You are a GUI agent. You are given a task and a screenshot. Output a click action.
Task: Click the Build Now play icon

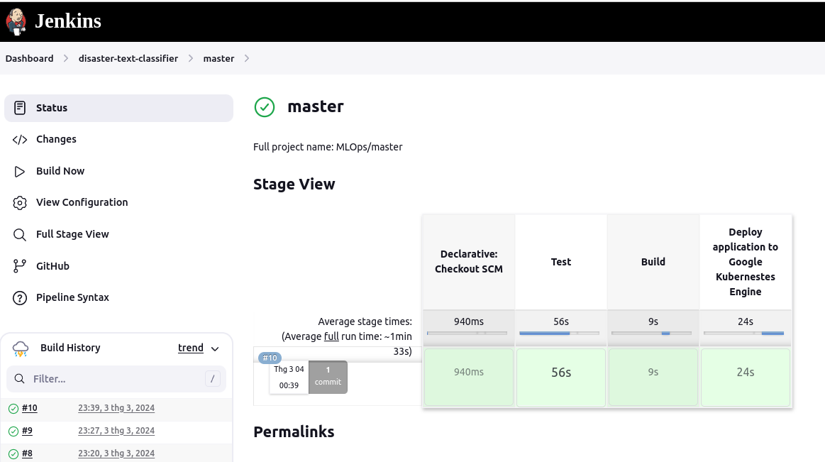[19, 172]
